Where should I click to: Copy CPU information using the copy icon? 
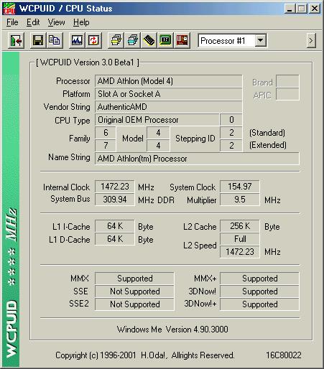coord(55,41)
